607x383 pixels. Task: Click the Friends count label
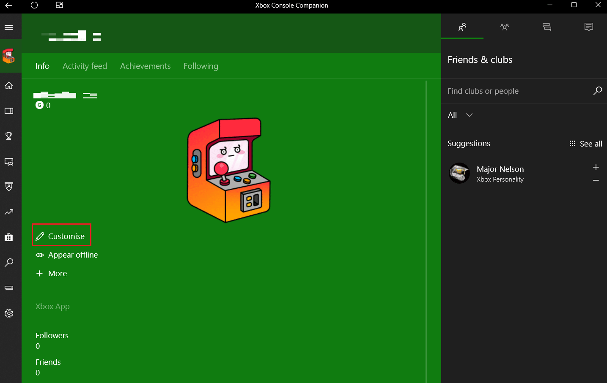(x=48, y=362)
